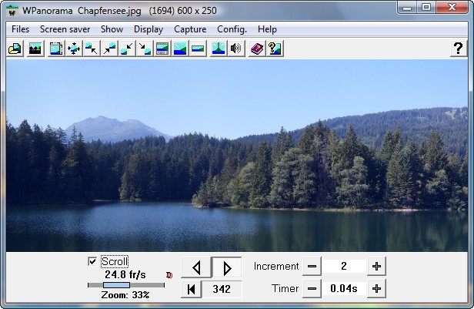474x309 pixels.
Task: Open the Files menu
Action: click(x=21, y=29)
